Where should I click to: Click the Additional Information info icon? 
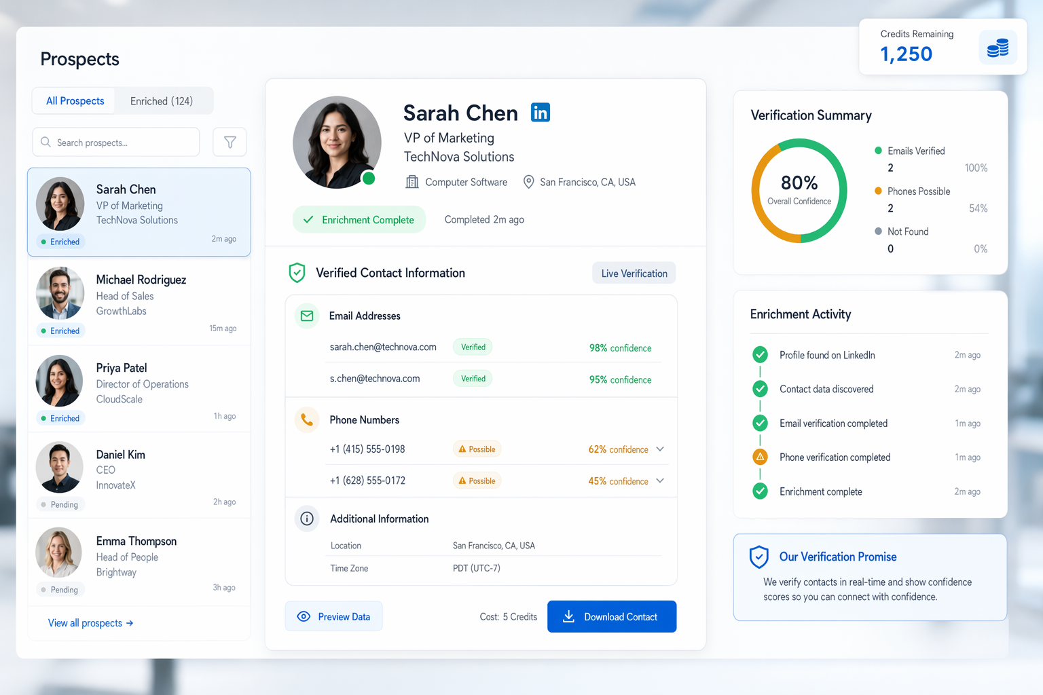click(x=307, y=519)
